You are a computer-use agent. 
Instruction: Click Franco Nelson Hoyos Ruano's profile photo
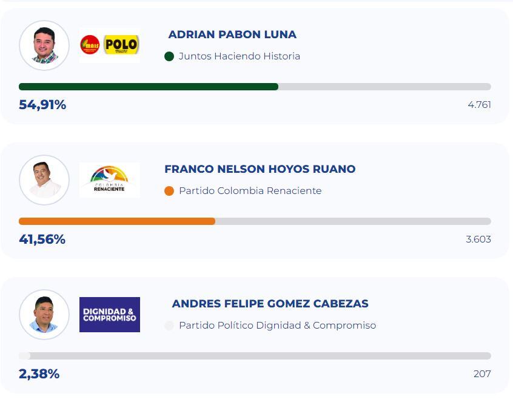coord(45,179)
